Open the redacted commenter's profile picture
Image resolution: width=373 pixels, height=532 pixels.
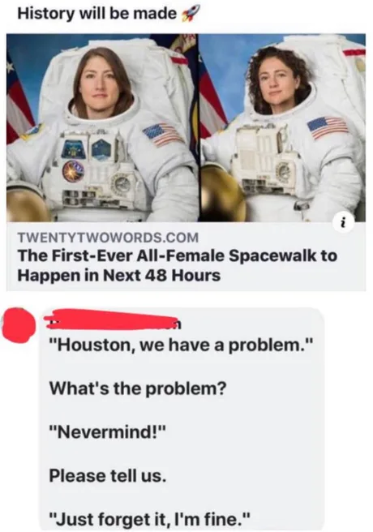click(x=19, y=325)
